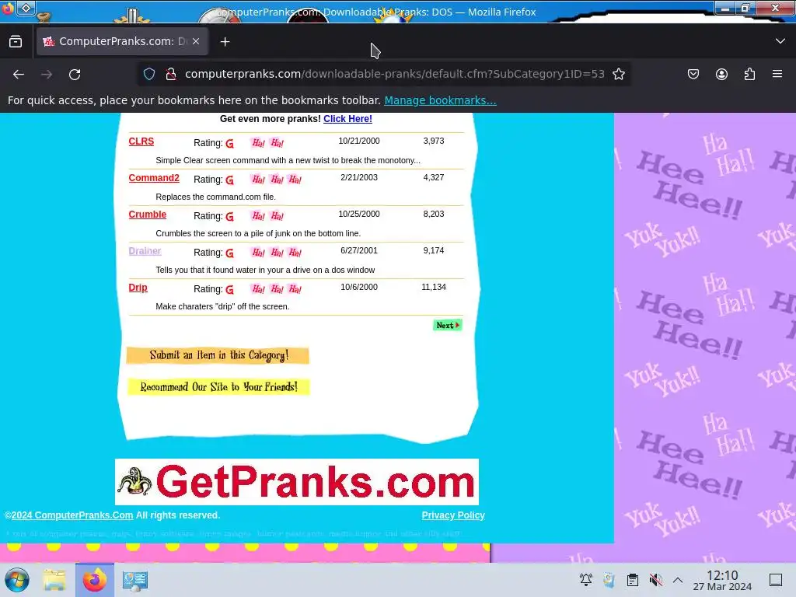This screenshot has width=796, height=597.
Task: Expand the hidden system tray icons
Action: [x=678, y=580]
